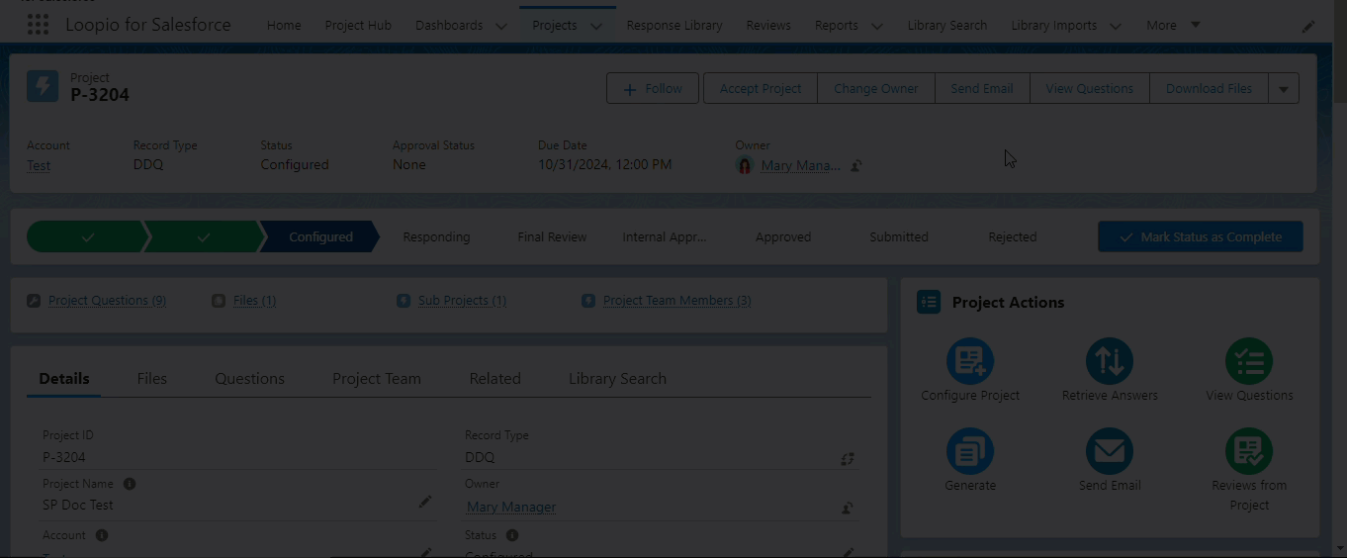Screen dimensions: 1347x558
Task: Select the Final Review path stage
Action: pyautogui.click(x=552, y=236)
